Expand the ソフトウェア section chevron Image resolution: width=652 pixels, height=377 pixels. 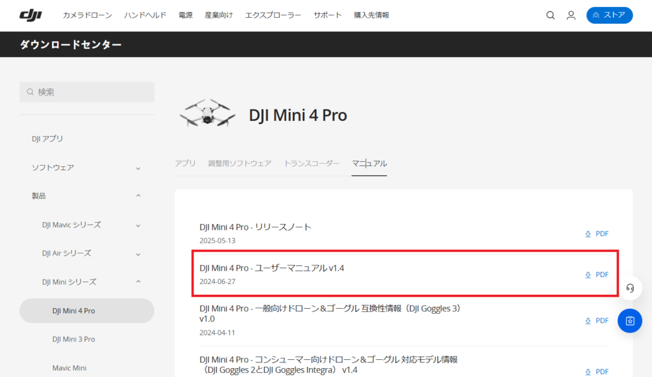(138, 168)
